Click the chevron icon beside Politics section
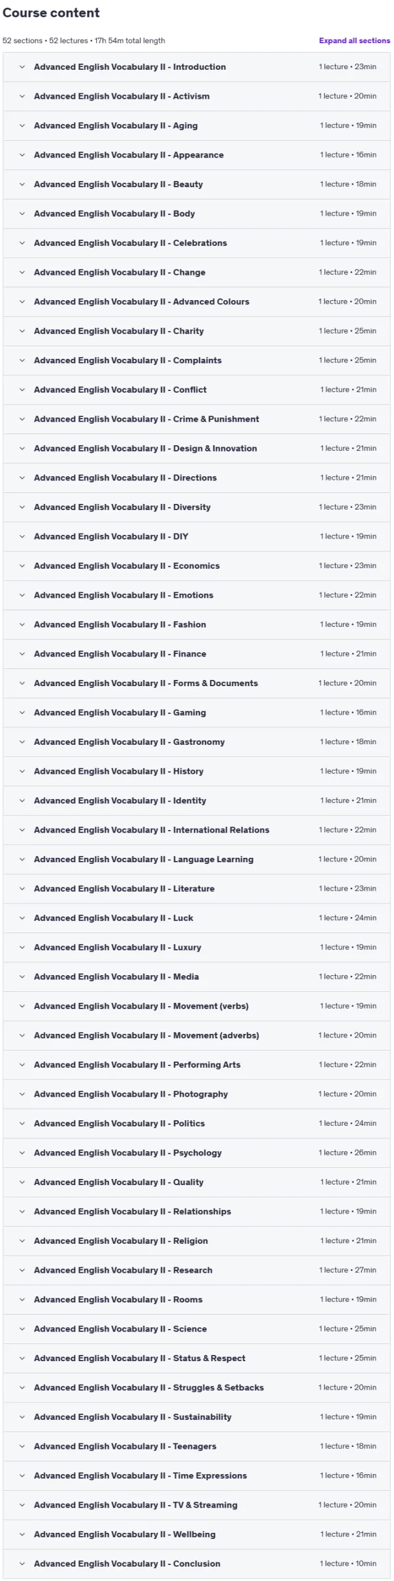The width and height of the screenshot is (394, 1581). pos(22,1123)
